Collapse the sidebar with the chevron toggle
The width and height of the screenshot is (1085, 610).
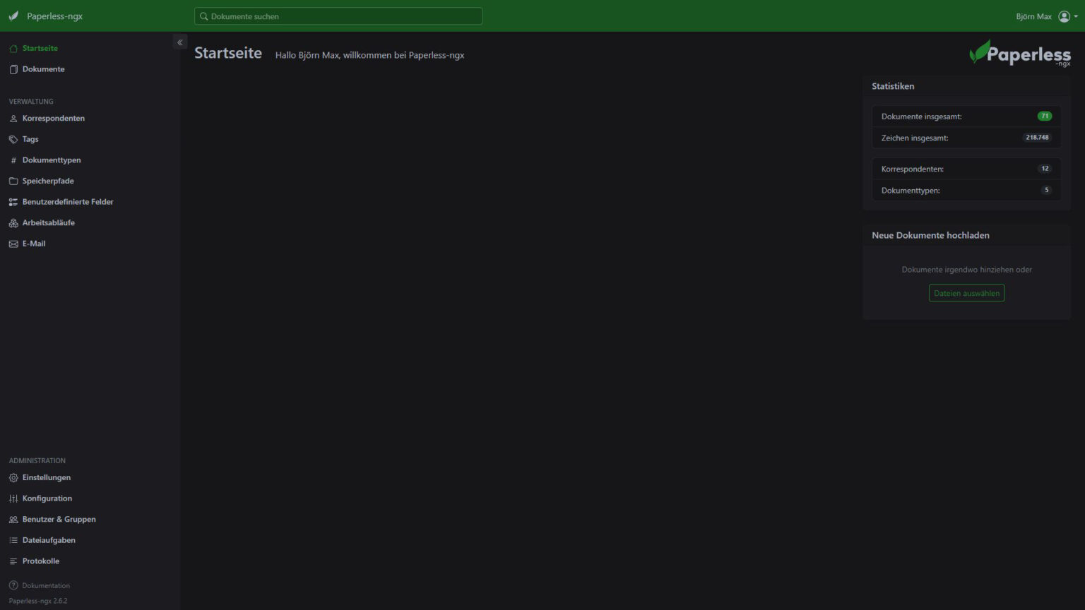click(x=180, y=42)
